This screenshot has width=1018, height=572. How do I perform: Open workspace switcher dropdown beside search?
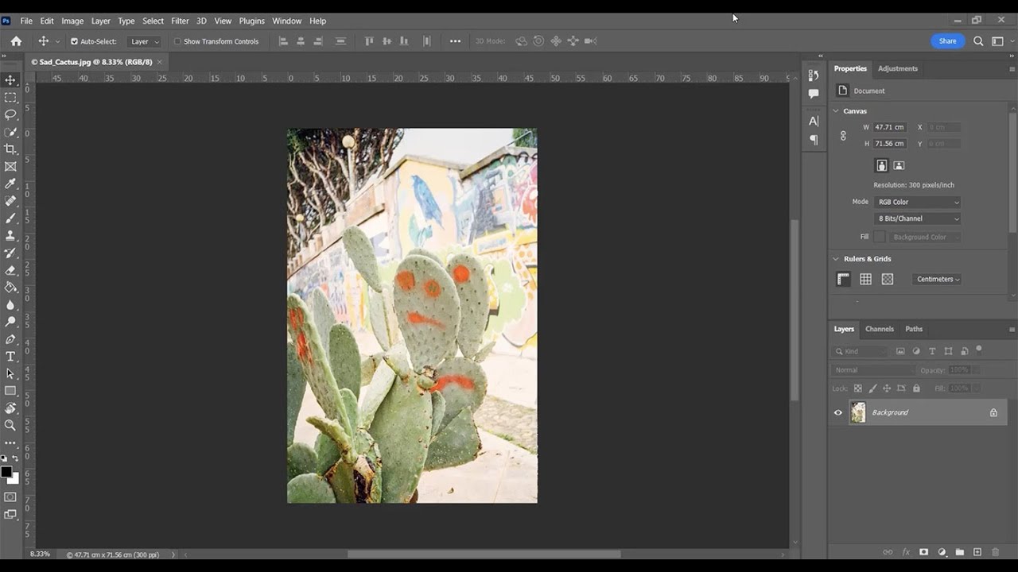[1001, 41]
